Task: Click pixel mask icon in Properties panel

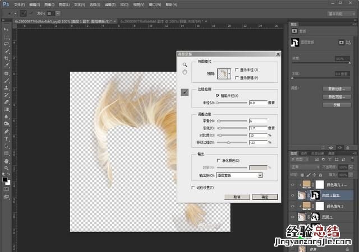Action: click(342, 43)
